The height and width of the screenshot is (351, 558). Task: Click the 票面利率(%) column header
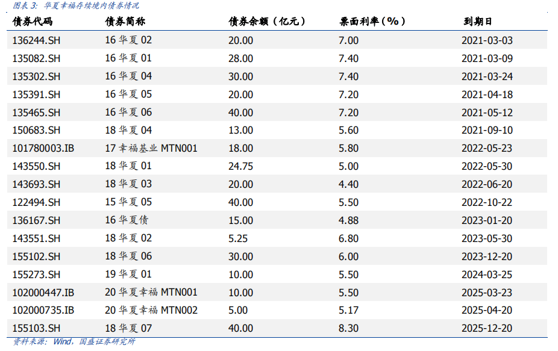point(372,22)
